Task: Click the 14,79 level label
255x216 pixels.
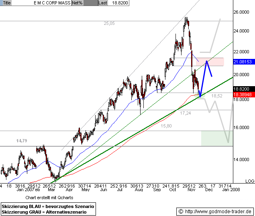Action: [22, 141]
